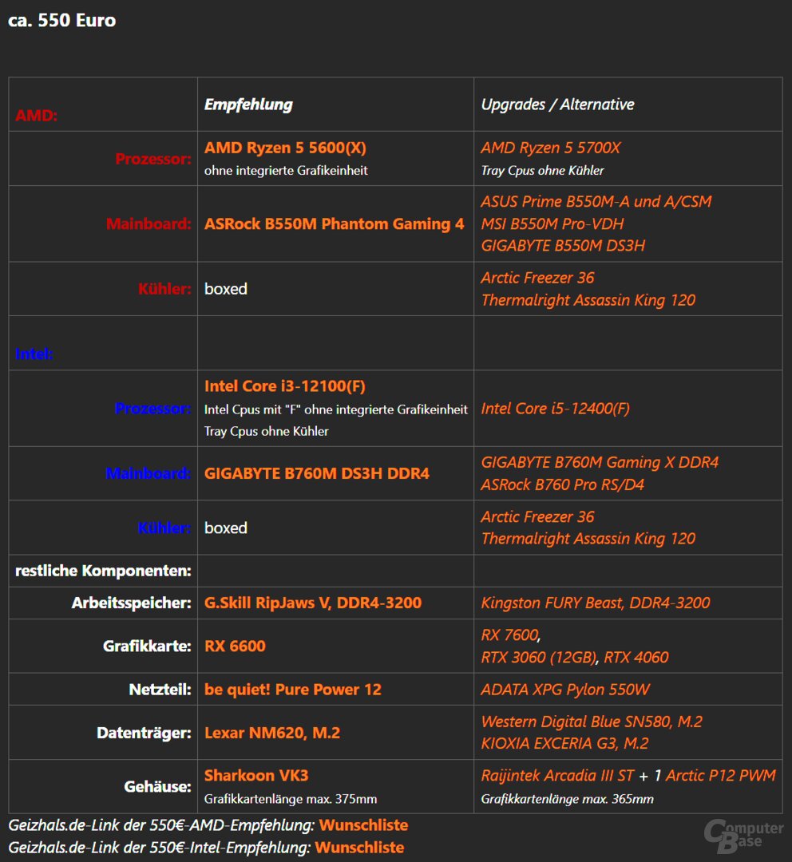The image size is (792, 862).
Task: Click the 'Upgrades / Alternative' column header
Action: pos(557,105)
